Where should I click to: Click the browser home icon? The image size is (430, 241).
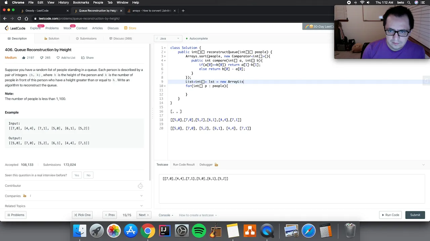click(x=27, y=19)
